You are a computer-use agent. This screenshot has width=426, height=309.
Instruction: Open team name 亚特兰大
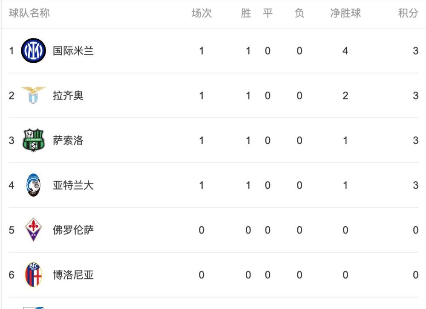tap(73, 185)
